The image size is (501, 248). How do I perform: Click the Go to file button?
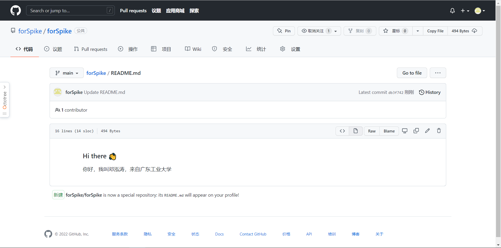pyautogui.click(x=412, y=73)
